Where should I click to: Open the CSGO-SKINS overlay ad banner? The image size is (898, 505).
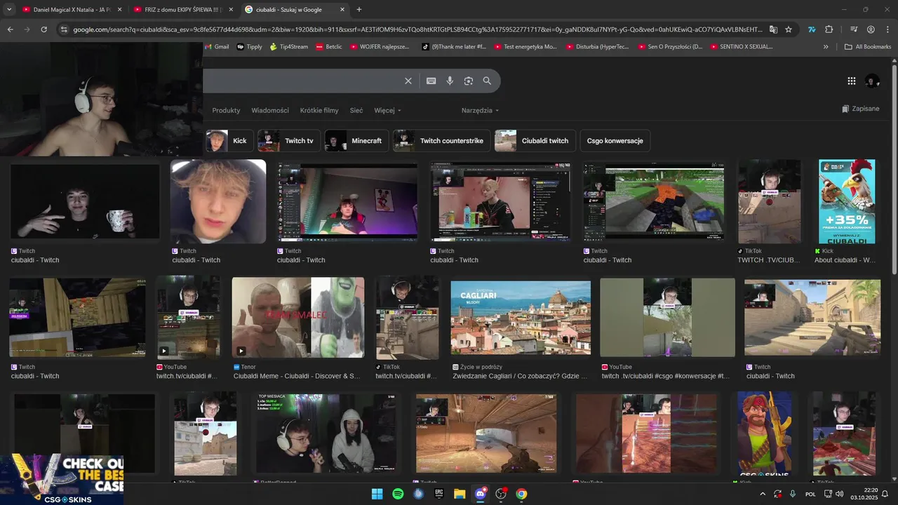[62, 479]
